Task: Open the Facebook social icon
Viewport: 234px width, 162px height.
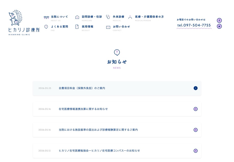Action: (219, 20)
